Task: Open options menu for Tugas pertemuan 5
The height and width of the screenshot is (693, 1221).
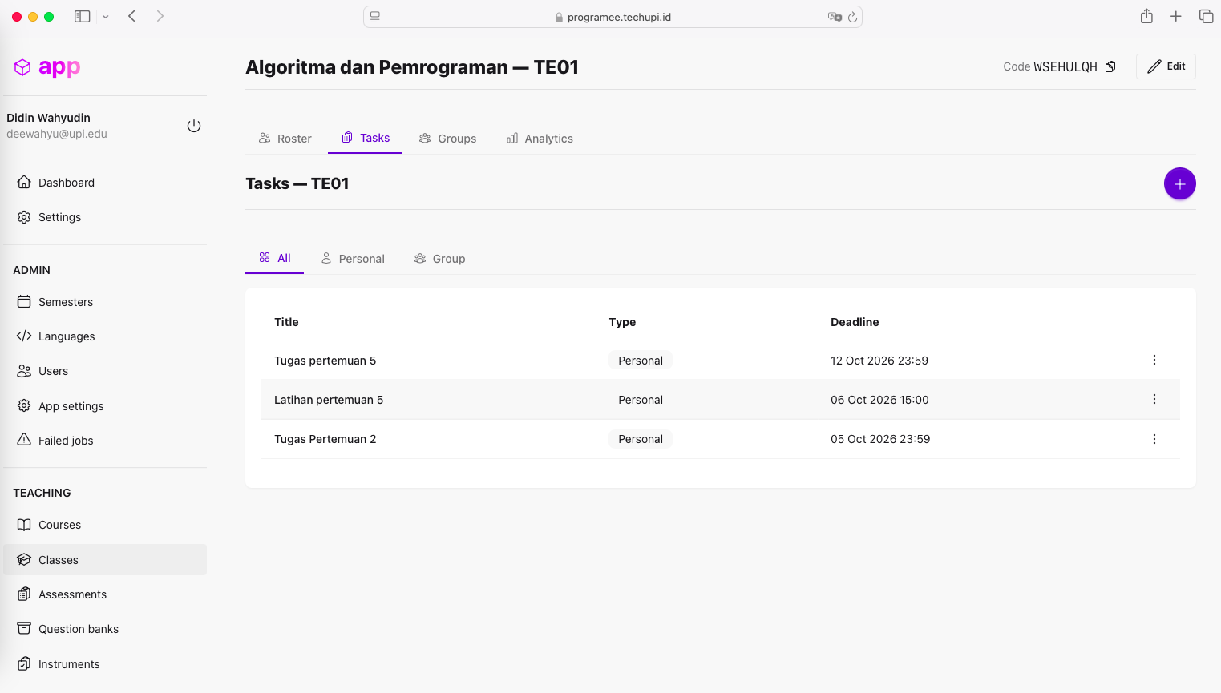Action: [x=1154, y=360]
